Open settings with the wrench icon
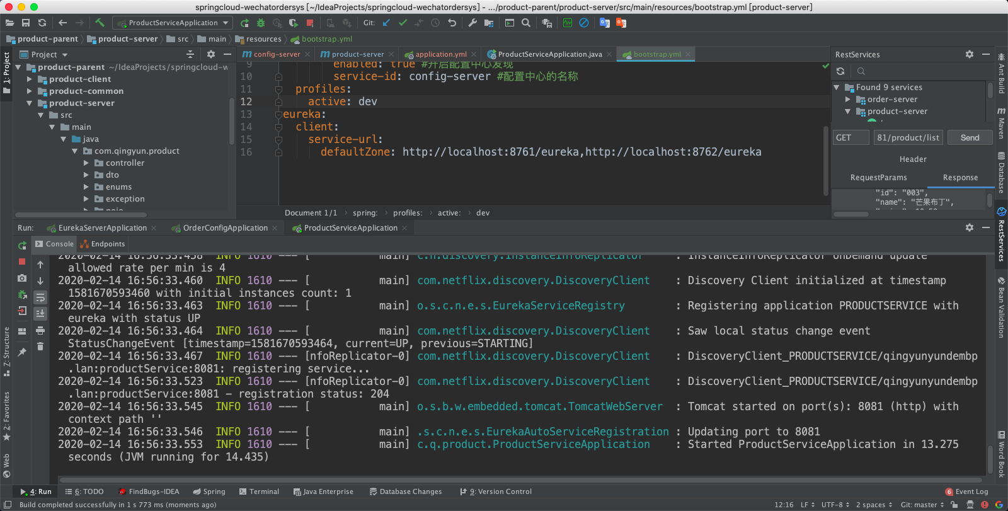 472,23
